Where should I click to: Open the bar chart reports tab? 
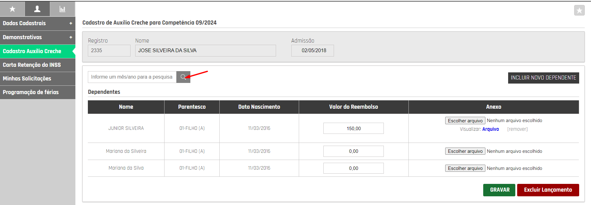pos(62,9)
